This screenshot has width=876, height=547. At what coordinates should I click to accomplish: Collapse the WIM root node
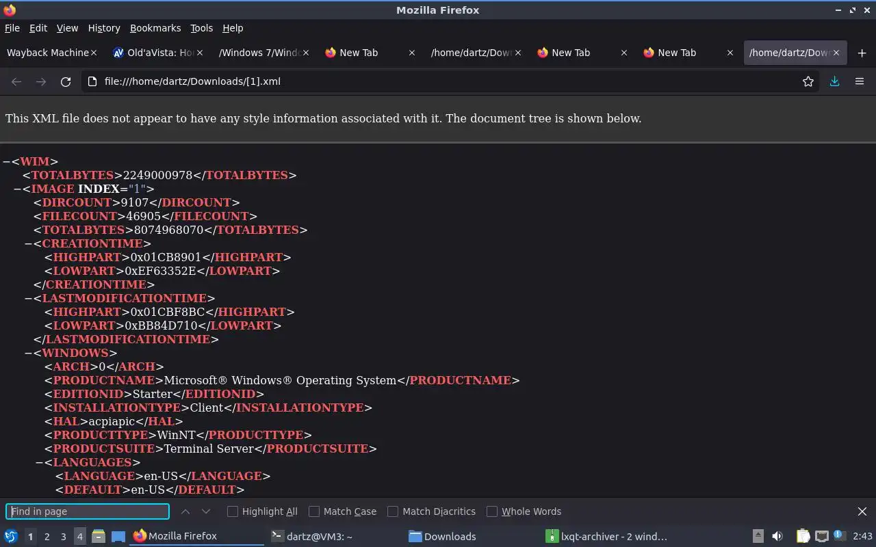point(6,161)
